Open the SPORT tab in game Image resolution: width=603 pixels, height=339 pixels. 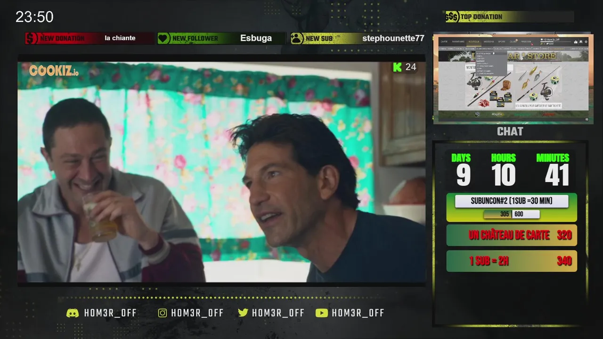[502, 41]
